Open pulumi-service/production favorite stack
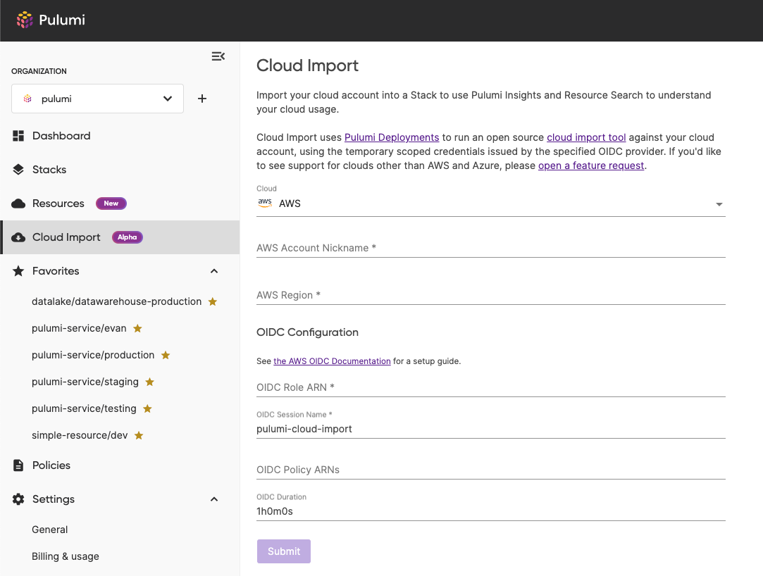763x576 pixels. point(93,355)
